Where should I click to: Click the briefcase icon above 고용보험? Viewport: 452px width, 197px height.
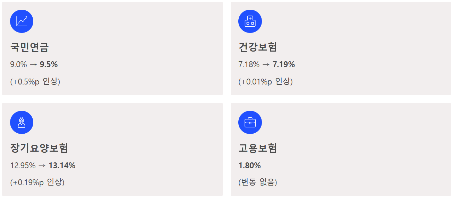(x=250, y=122)
